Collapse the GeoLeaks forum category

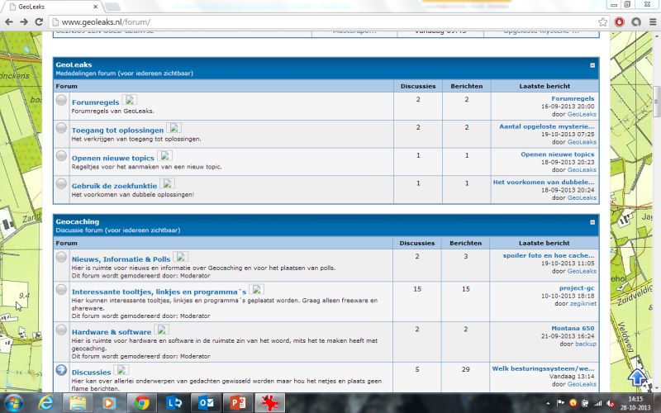click(592, 65)
